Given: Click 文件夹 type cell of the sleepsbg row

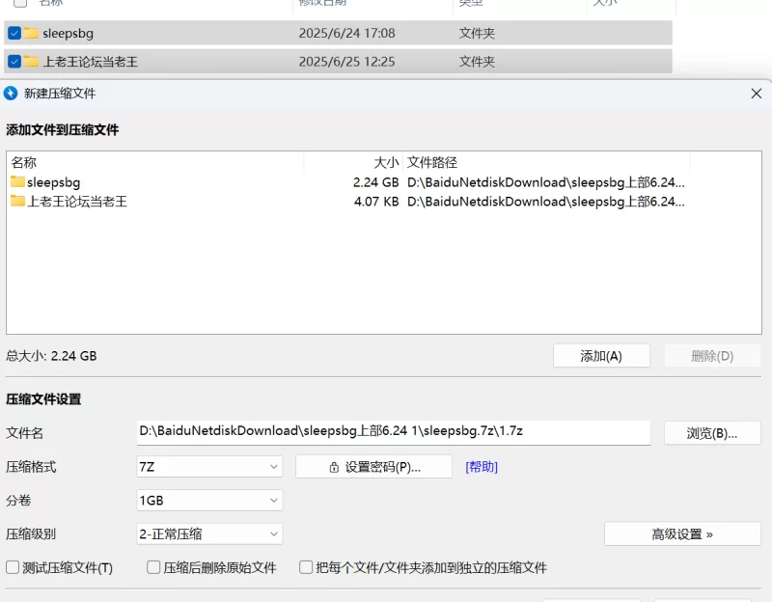Looking at the screenshot, I should (x=477, y=33).
